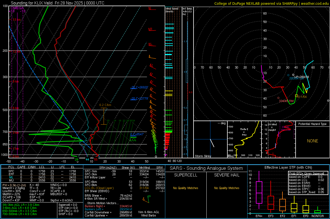
Task: Click the surface dewpoint value 29
Action: (76, 159)
